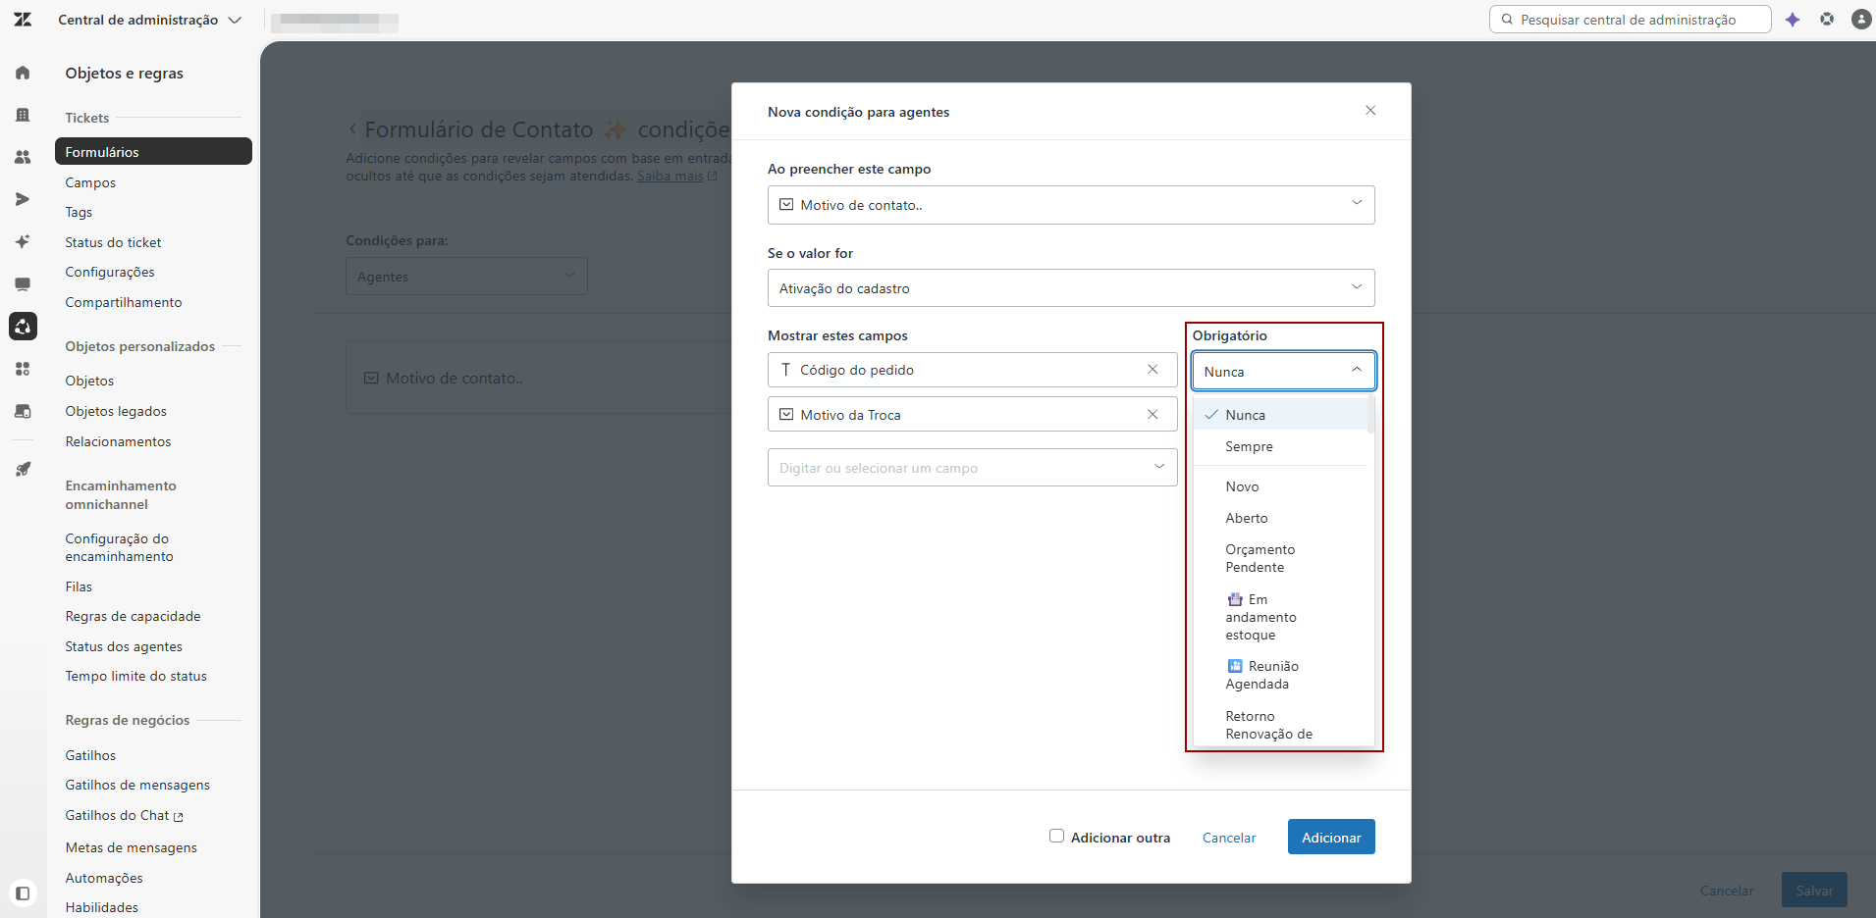Open the Workspaces monitor icon in sidebar
The image size is (1876, 918).
23,284
